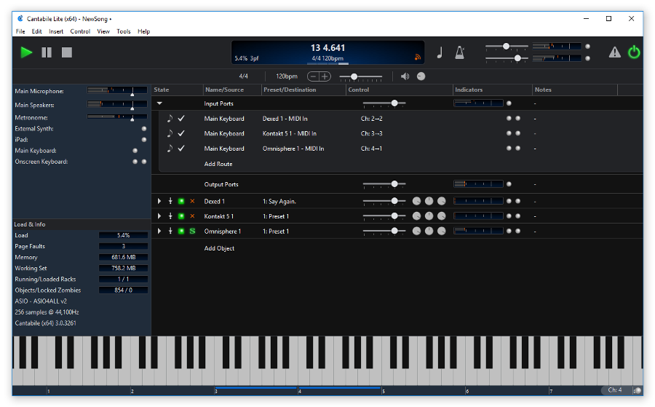655x407 pixels.
Task: Open the Insert menu
Action: (56, 31)
